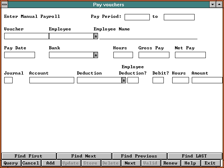Click the Find First button
This screenshot has height=168, width=224.
click(x=29, y=156)
